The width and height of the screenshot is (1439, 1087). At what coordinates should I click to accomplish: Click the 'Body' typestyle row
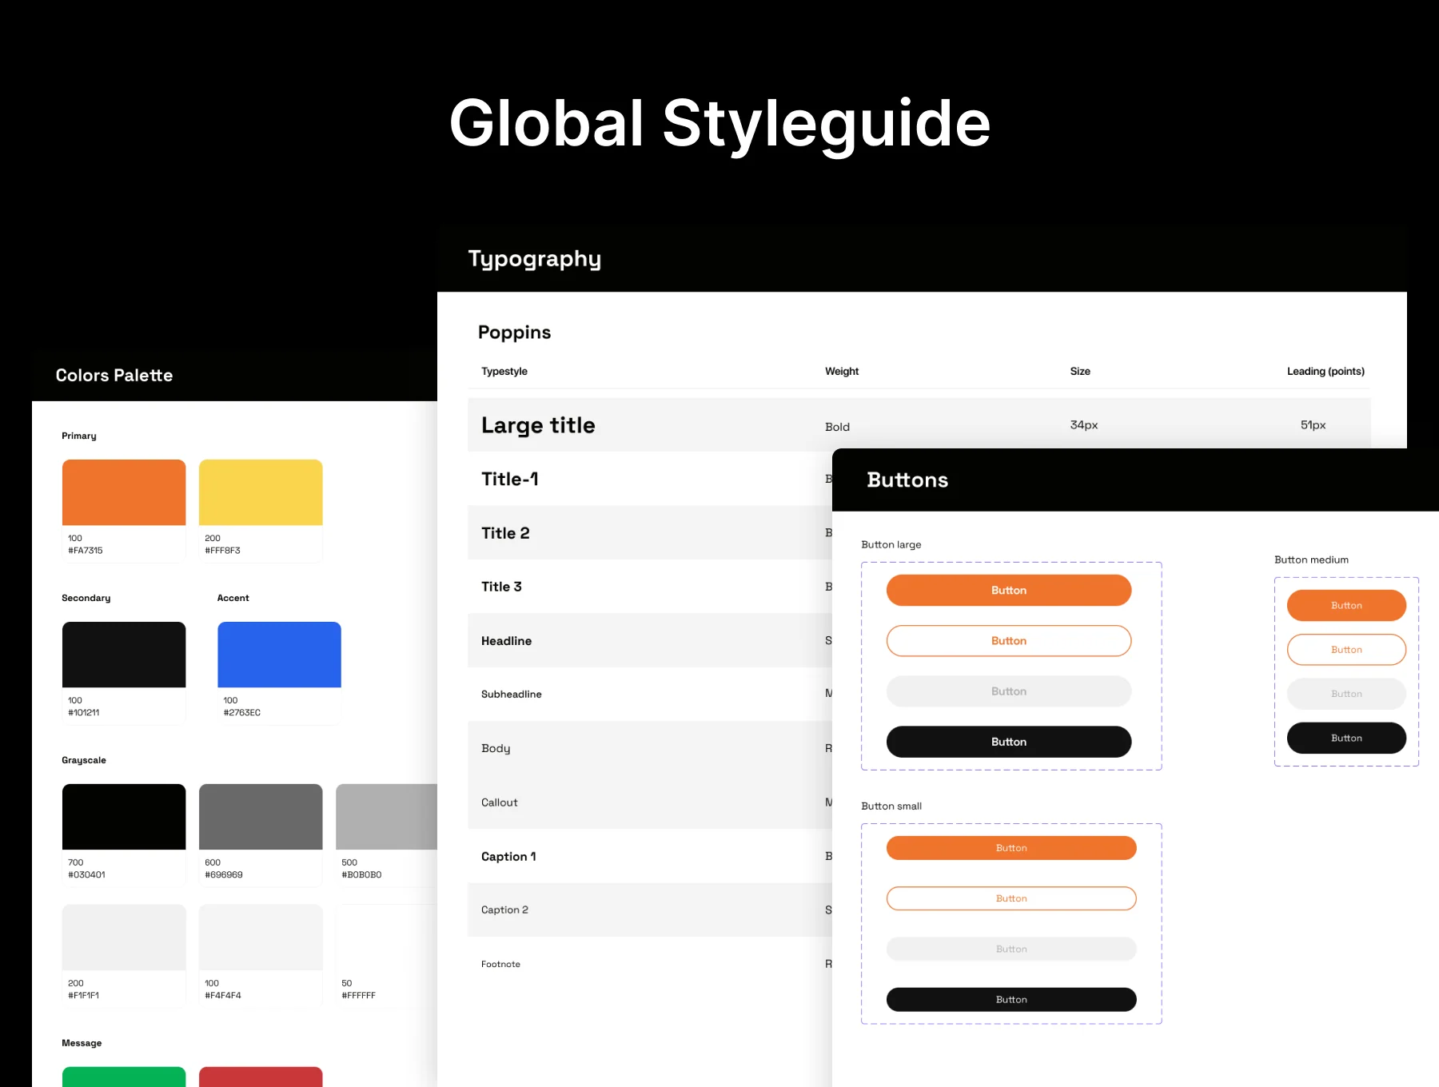pos(650,748)
